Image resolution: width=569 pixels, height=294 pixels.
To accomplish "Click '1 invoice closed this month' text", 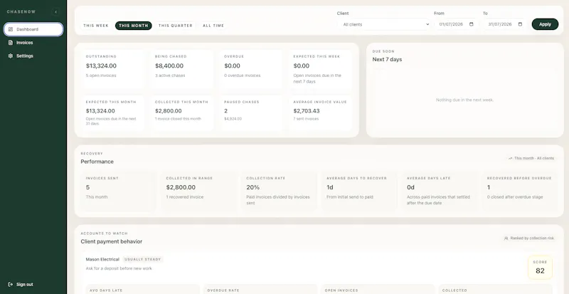I will tap(178, 119).
